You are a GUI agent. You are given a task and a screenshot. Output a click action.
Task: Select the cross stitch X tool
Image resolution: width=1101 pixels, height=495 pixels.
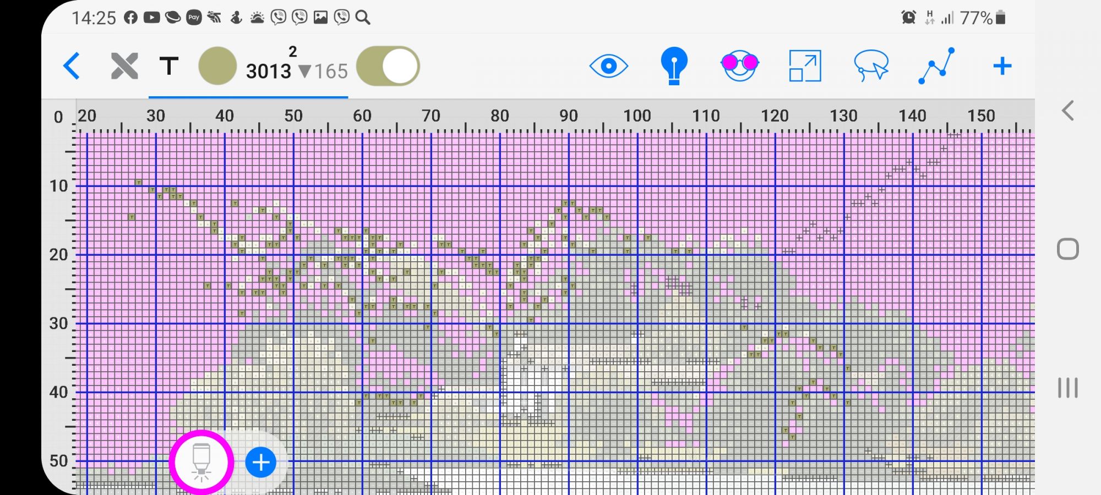(124, 67)
